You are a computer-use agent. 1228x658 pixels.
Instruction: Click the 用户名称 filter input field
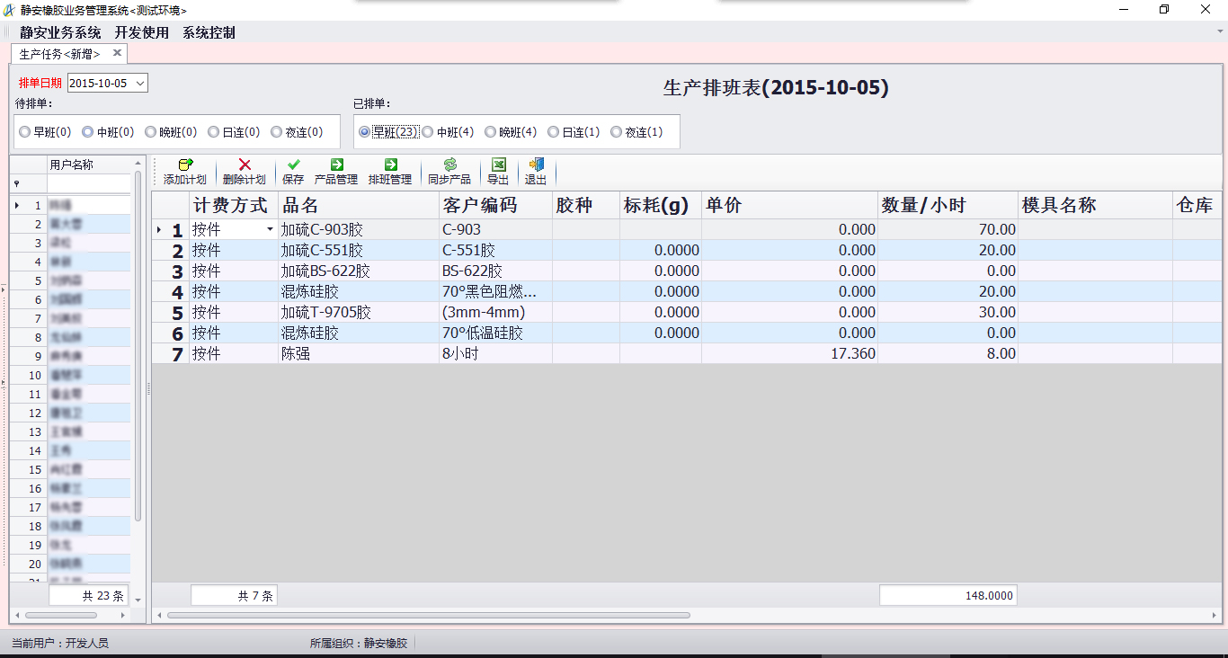(88, 183)
